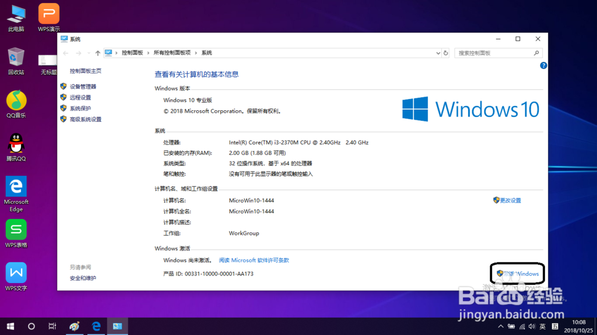Click the battery tray icon

pyautogui.click(x=512, y=326)
